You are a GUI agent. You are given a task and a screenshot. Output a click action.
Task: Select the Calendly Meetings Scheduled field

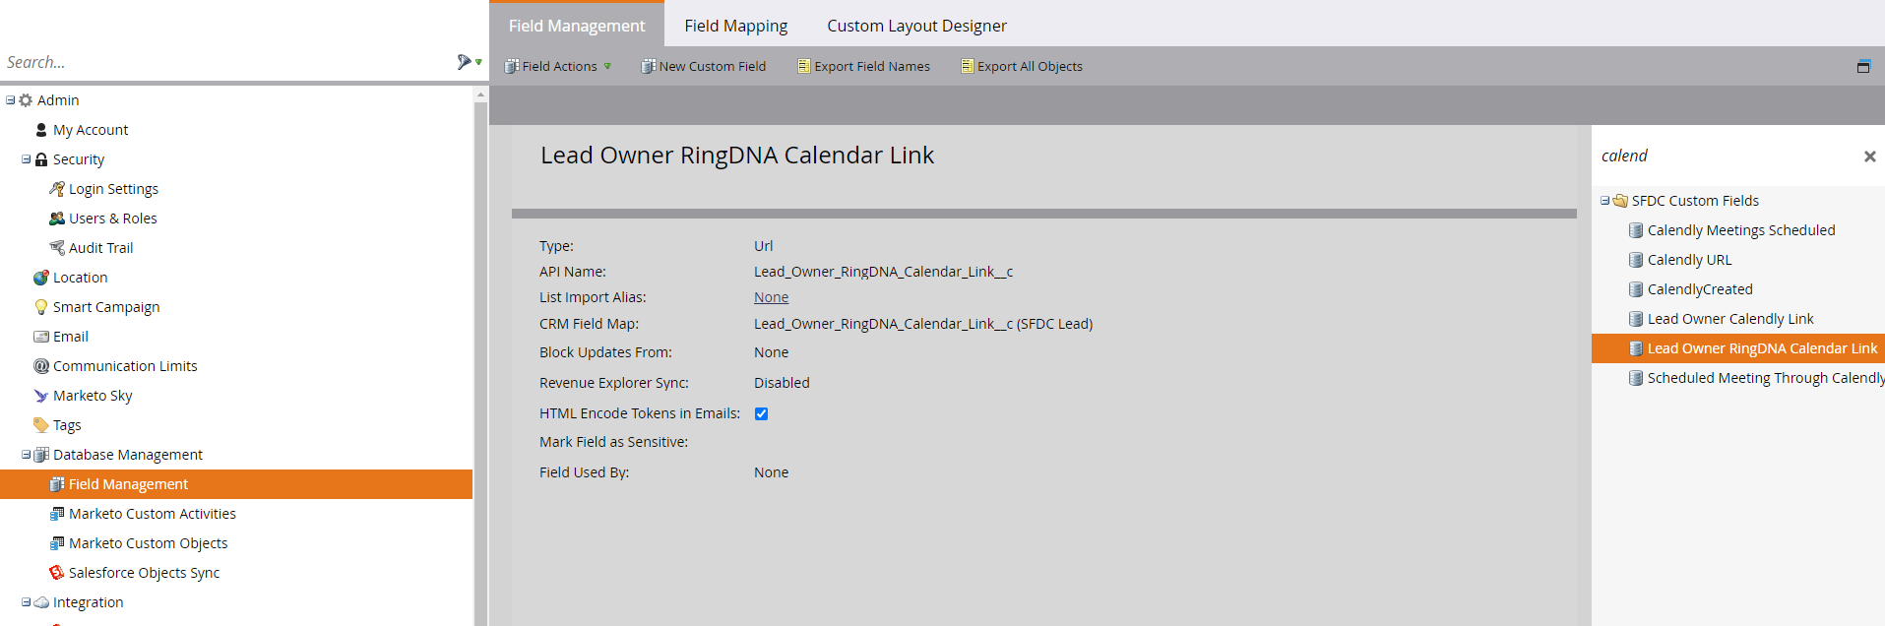coord(1741,230)
